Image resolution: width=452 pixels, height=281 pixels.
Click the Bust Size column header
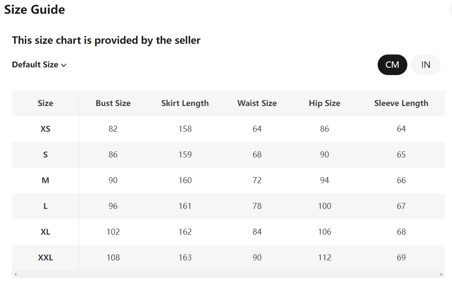[113, 103]
